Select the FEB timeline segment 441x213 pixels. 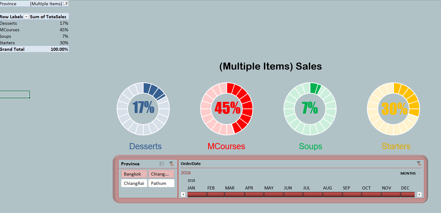click(x=215, y=194)
